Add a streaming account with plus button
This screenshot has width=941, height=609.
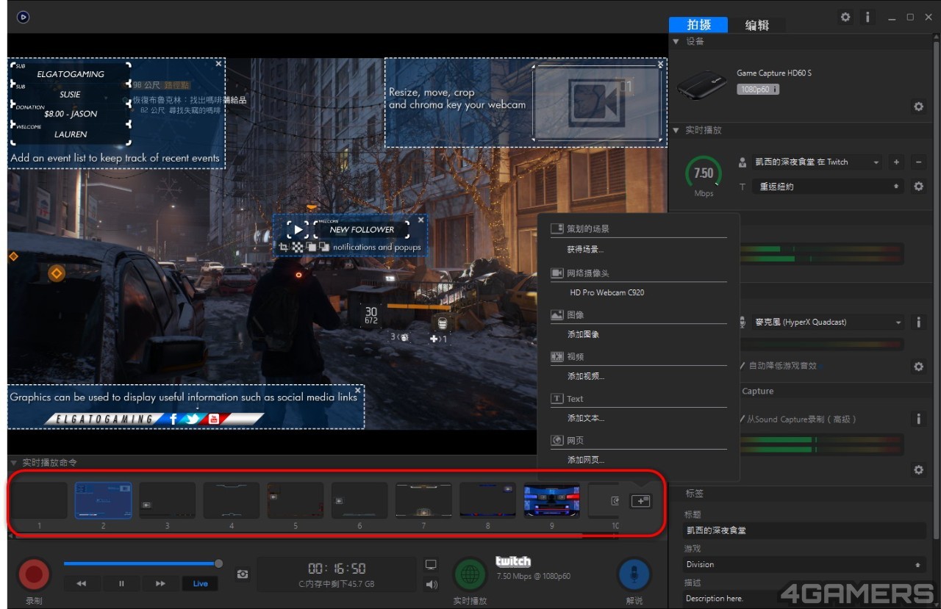pos(896,162)
